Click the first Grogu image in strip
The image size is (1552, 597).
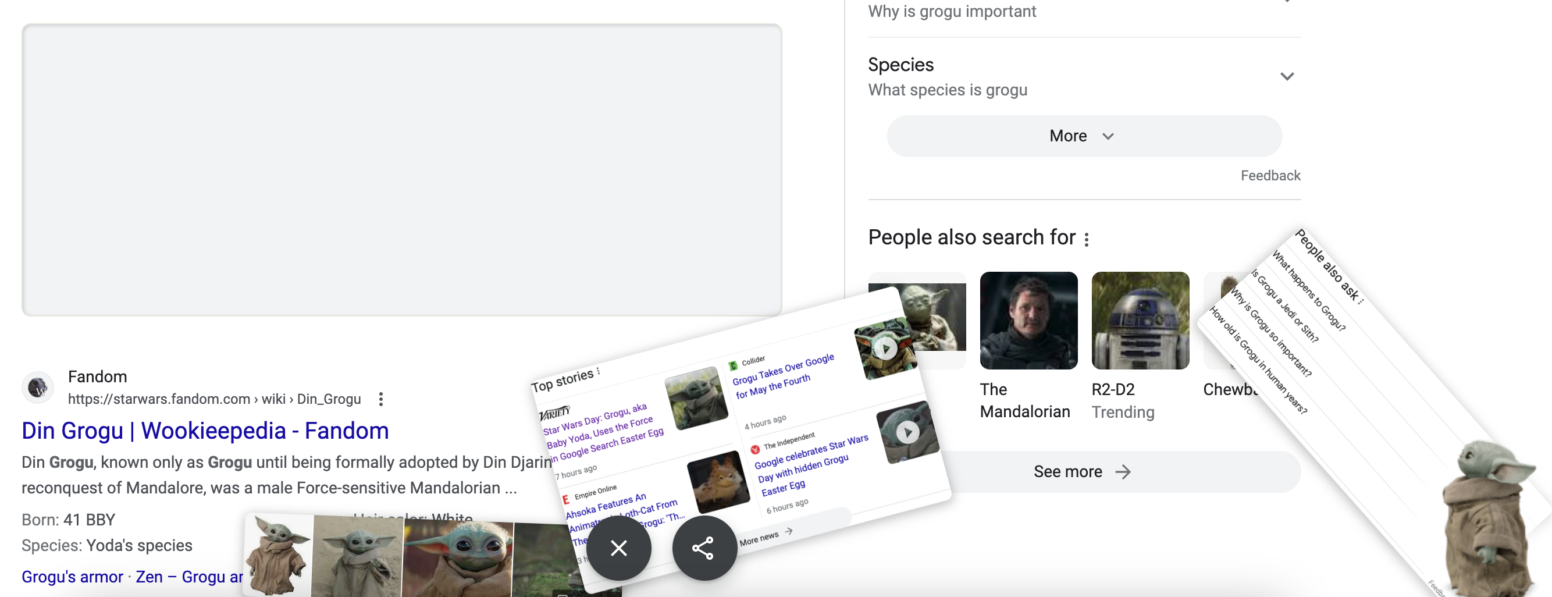[277, 555]
